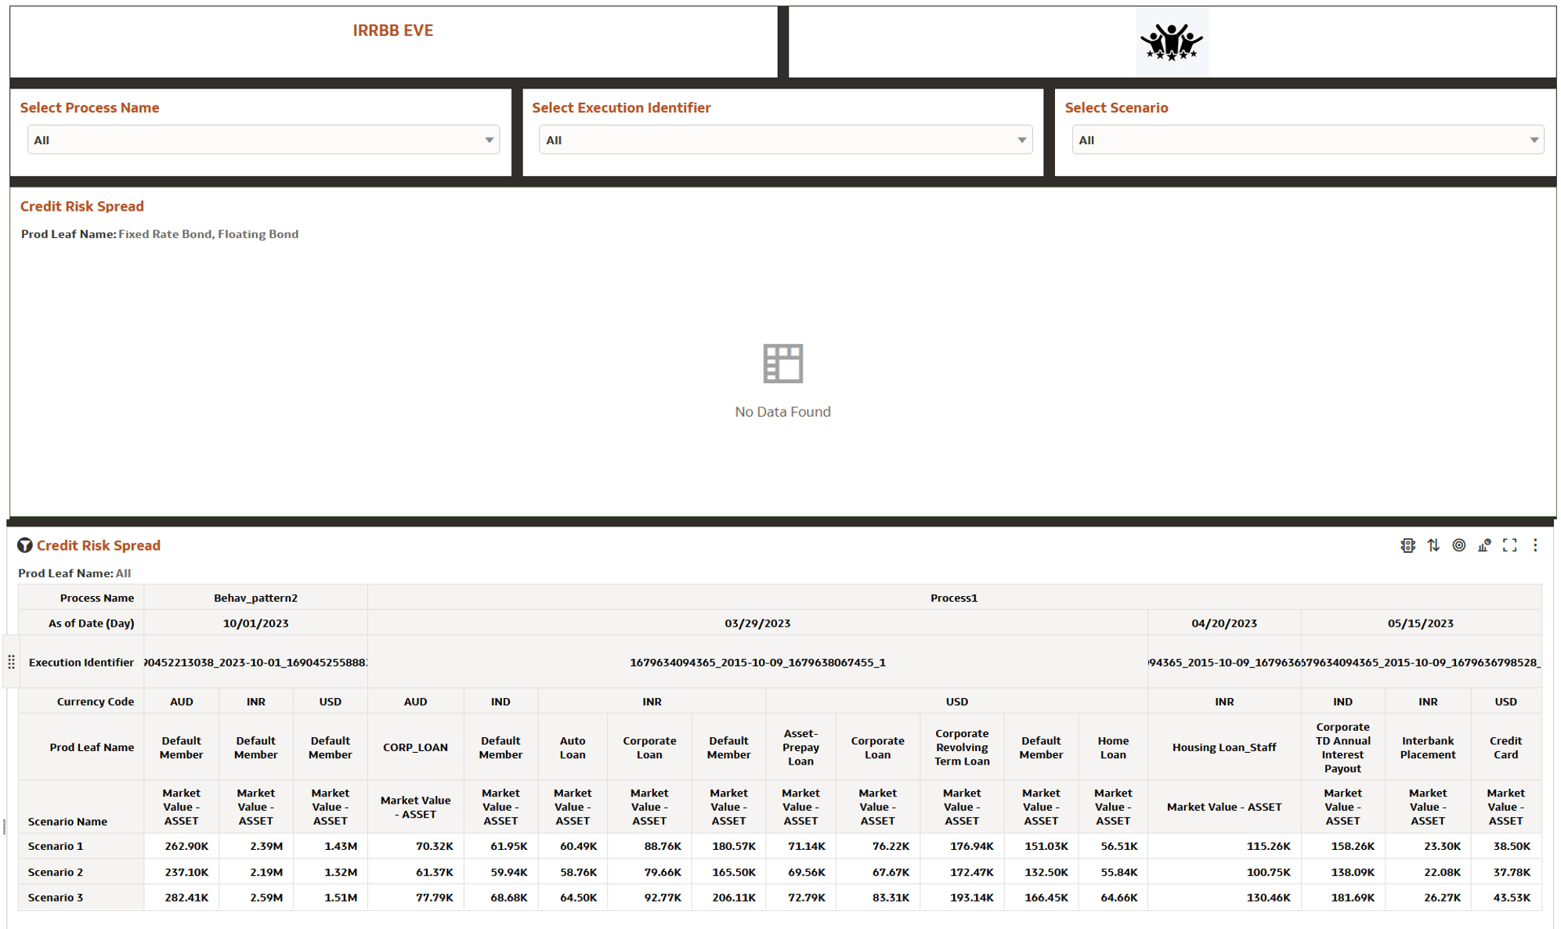The height and width of the screenshot is (929, 1561).
Task: Click the No Data Found table icon
Action: point(782,363)
